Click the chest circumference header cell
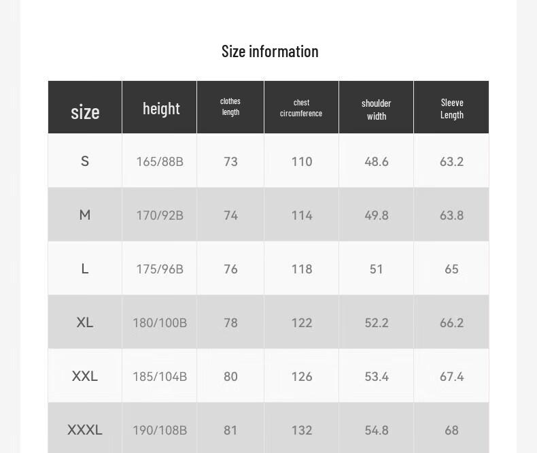 pyautogui.click(x=301, y=107)
